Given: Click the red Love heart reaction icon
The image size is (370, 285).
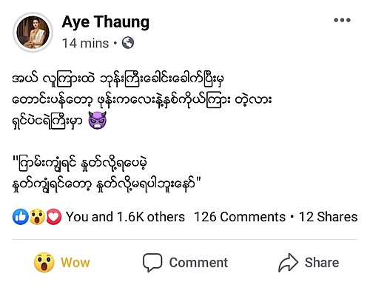Looking at the screenshot, I should click(x=54, y=217).
